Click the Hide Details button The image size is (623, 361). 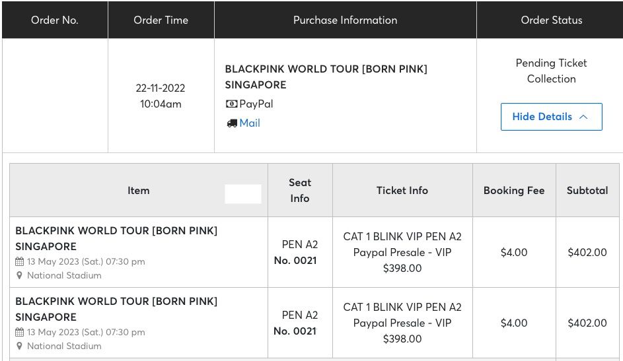552,117
